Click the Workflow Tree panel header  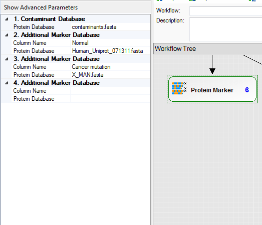click(208, 48)
